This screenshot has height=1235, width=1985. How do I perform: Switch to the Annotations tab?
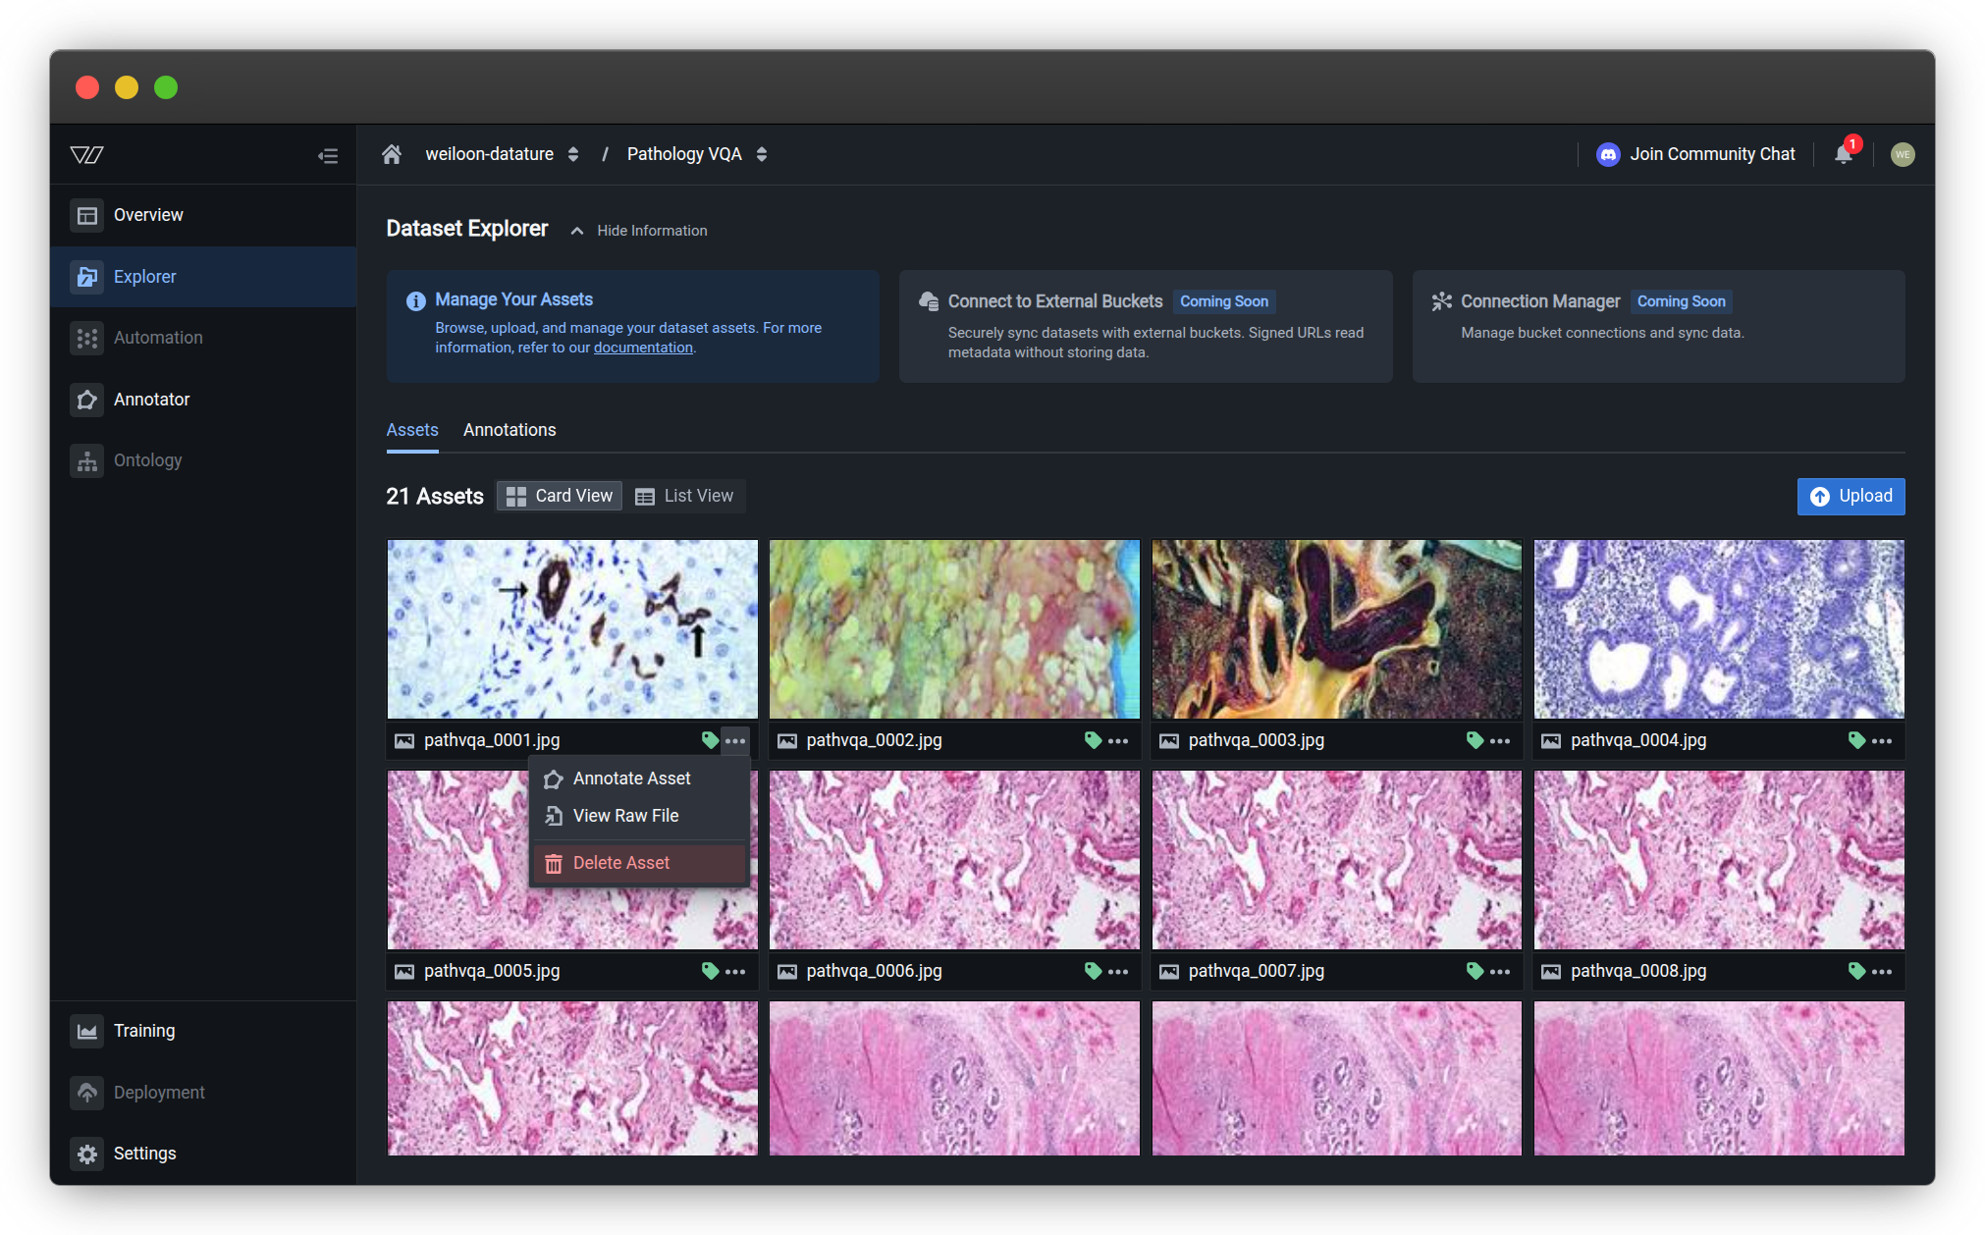(x=509, y=430)
